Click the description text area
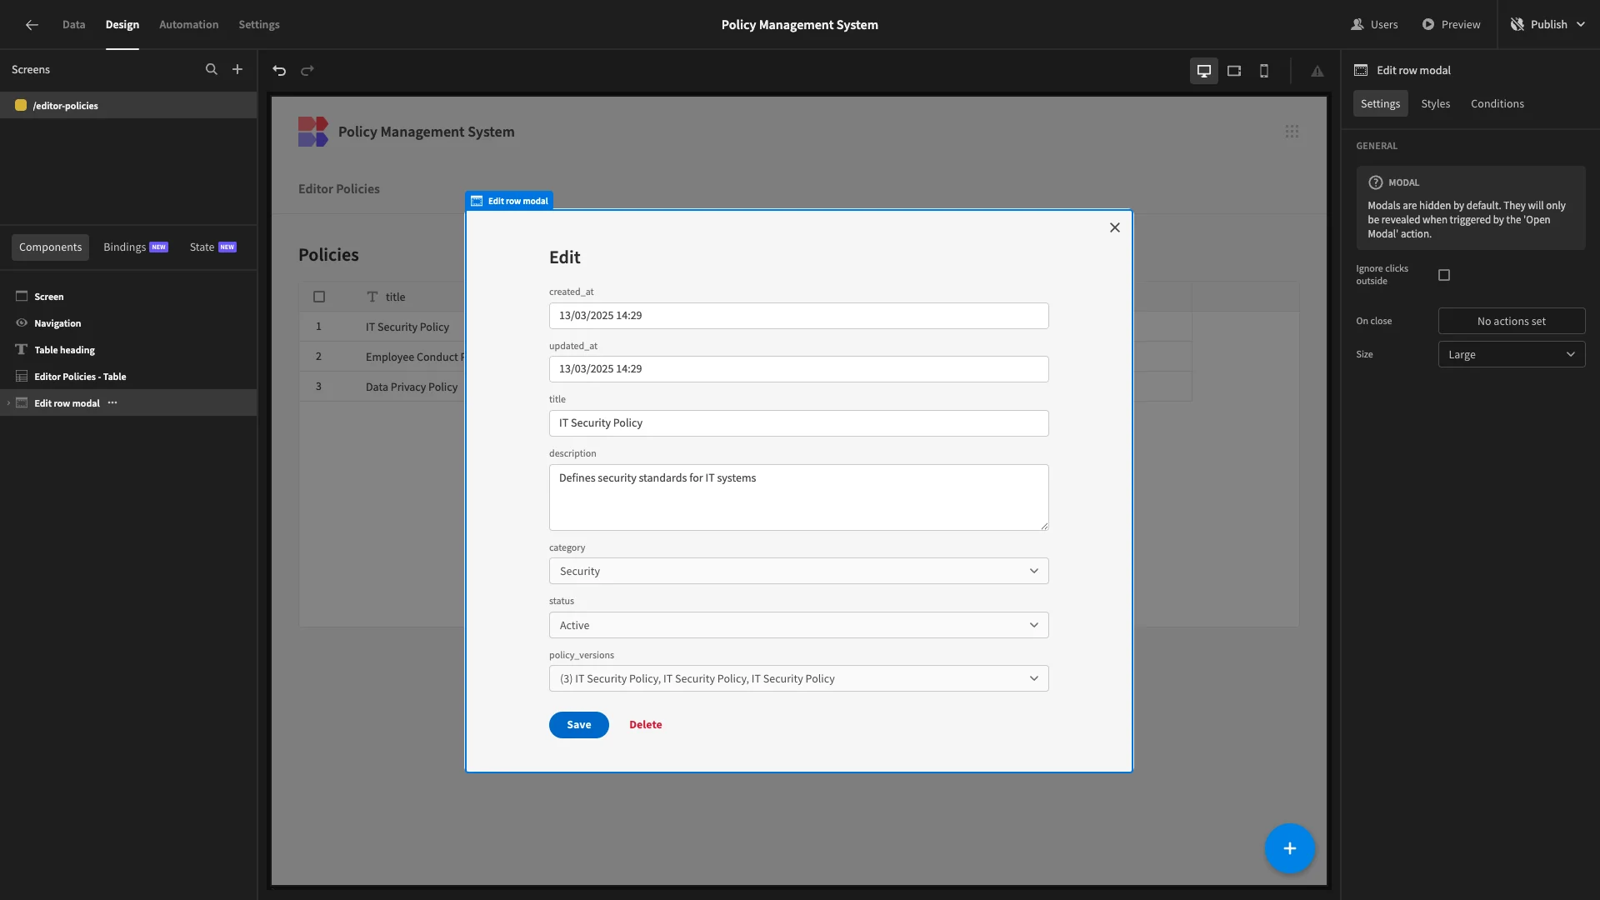This screenshot has width=1600, height=900. point(798,497)
